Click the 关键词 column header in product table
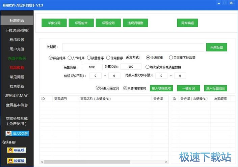 [x=160, y=99]
